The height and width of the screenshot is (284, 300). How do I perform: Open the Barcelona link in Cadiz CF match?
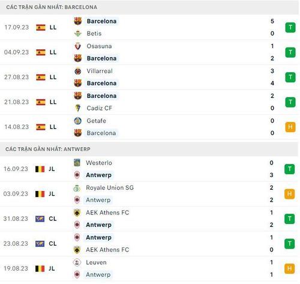[x=101, y=96]
